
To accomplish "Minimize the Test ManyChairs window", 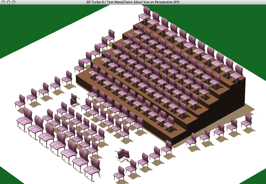I will coord(9,2).
